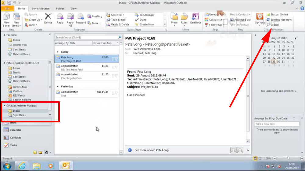Screen dimensions: 305x171
Task: Click search magnifier in Search Inbox
Action: tap(120, 37)
